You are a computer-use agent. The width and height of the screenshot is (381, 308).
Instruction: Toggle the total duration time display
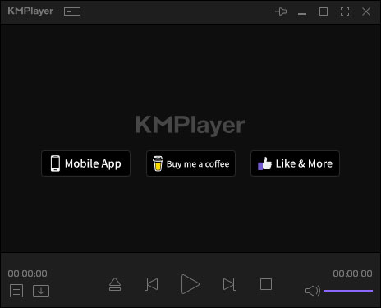tap(352, 274)
